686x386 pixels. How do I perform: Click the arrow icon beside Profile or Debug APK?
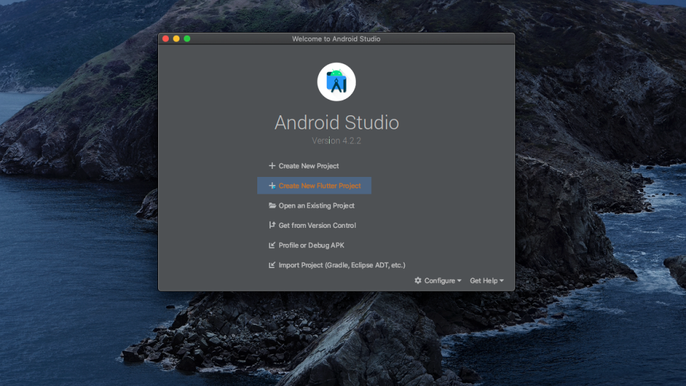272,245
